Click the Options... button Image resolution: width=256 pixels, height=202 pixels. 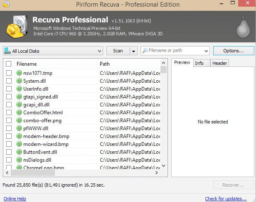click(233, 51)
